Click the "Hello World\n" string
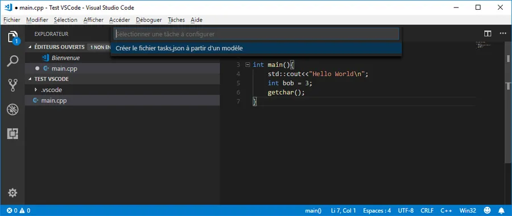The height and width of the screenshot is (216, 512). click(337, 74)
